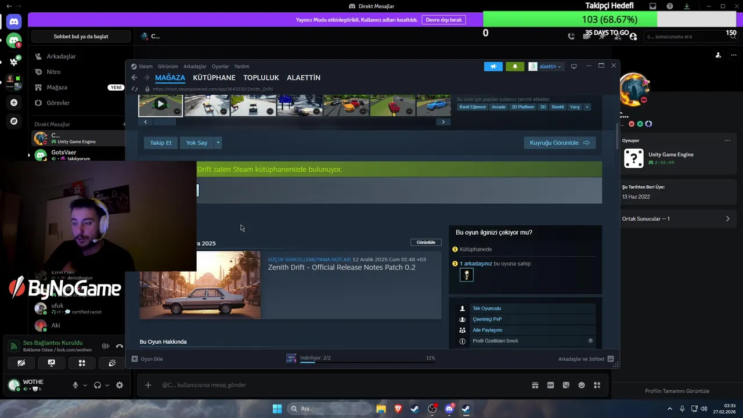Image resolution: width=743 pixels, height=418 pixels.
Task: Open ALAETTİN profile tab in Steam
Action: click(304, 78)
